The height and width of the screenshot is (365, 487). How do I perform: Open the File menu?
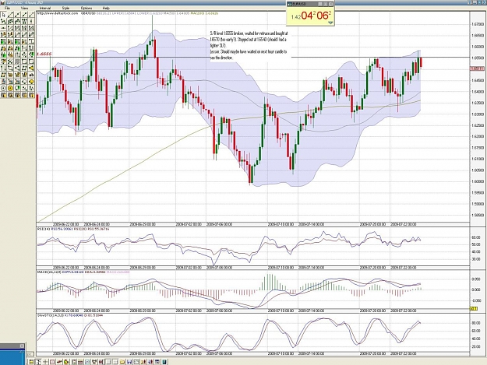7,8
